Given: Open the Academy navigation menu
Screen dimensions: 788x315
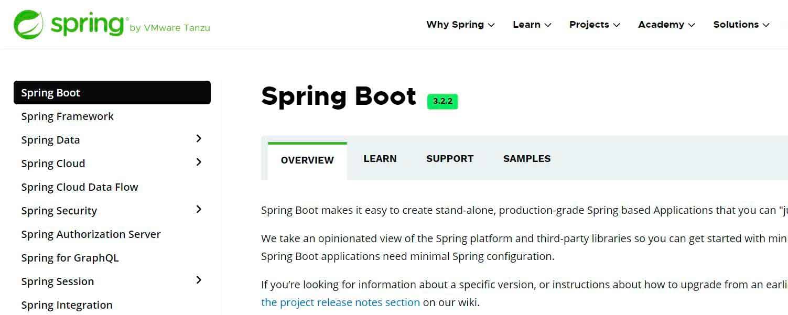Looking at the screenshot, I should [666, 25].
